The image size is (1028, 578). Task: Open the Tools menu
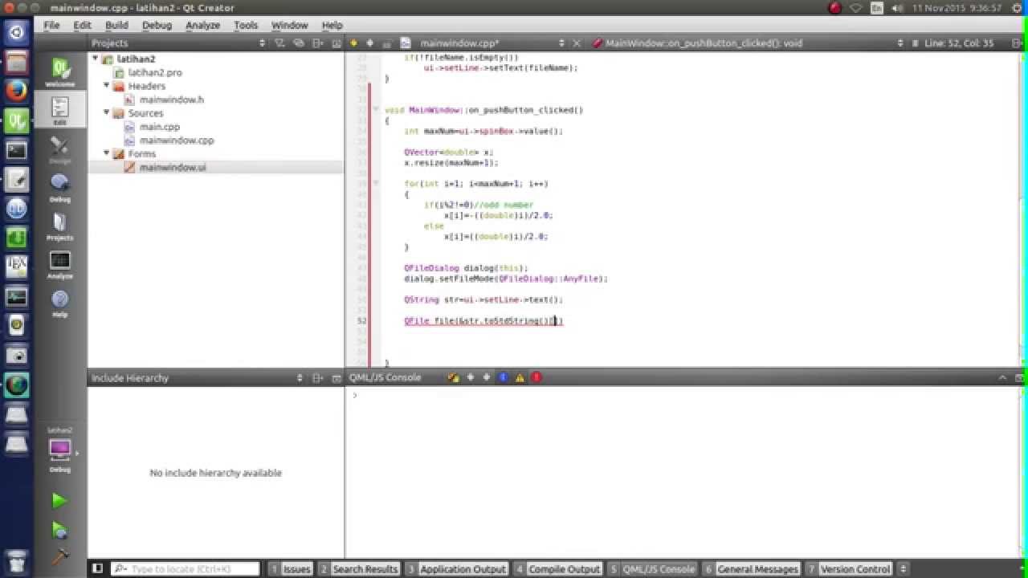pos(246,25)
